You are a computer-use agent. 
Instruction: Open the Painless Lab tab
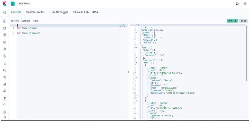click(81, 12)
